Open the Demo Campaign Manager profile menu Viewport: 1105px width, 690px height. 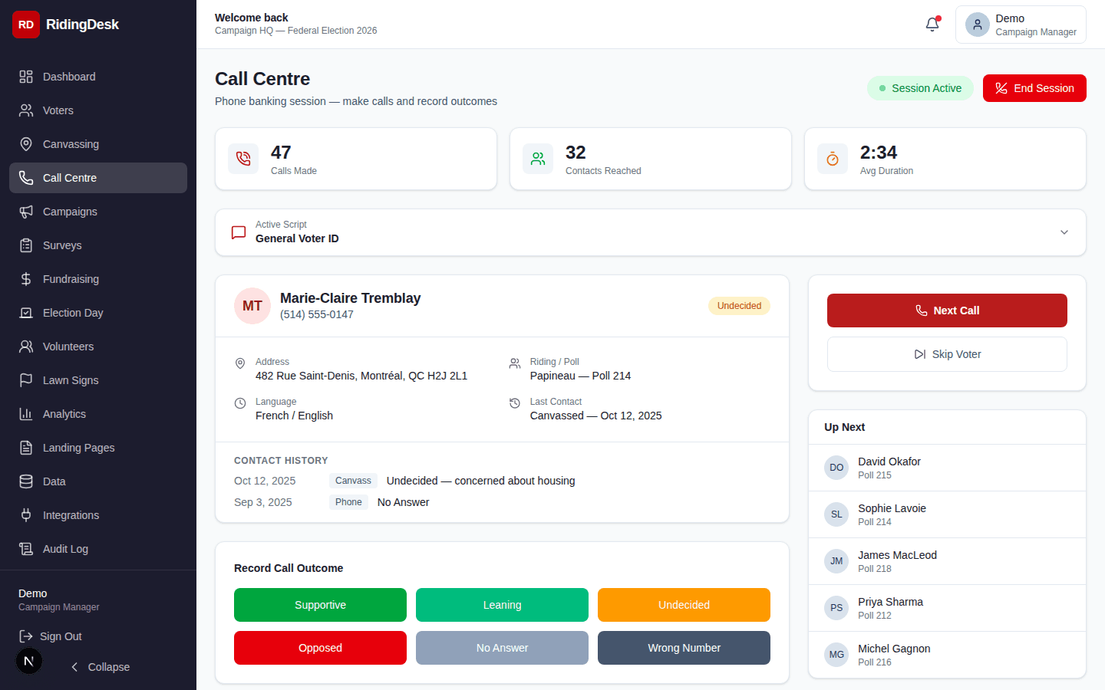coord(1020,25)
